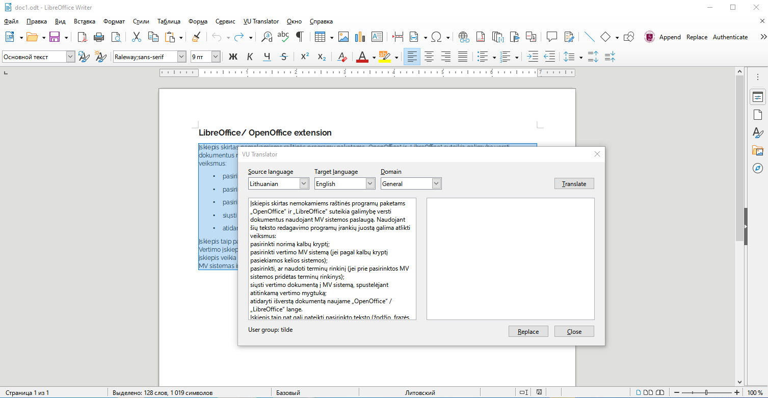Apply yellow highlighting color
Screen dimensions: 768x398
click(385, 57)
